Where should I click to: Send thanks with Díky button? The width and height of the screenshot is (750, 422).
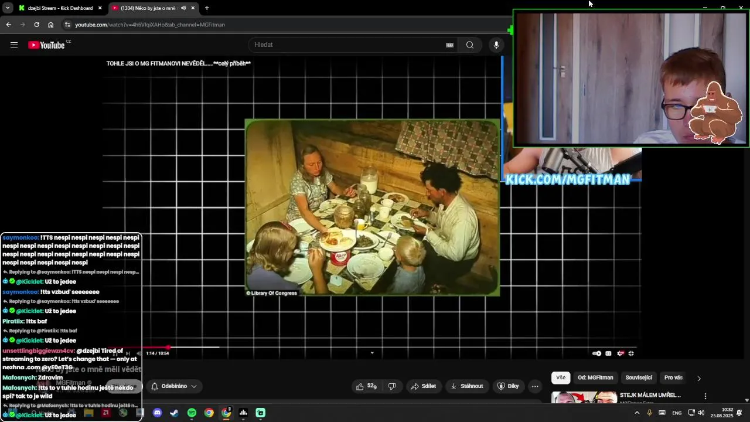(x=508, y=386)
